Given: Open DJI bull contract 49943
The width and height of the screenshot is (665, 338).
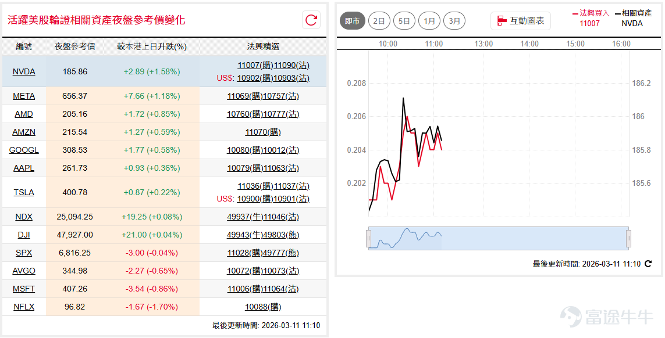Looking at the screenshot, I should [245, 235].
